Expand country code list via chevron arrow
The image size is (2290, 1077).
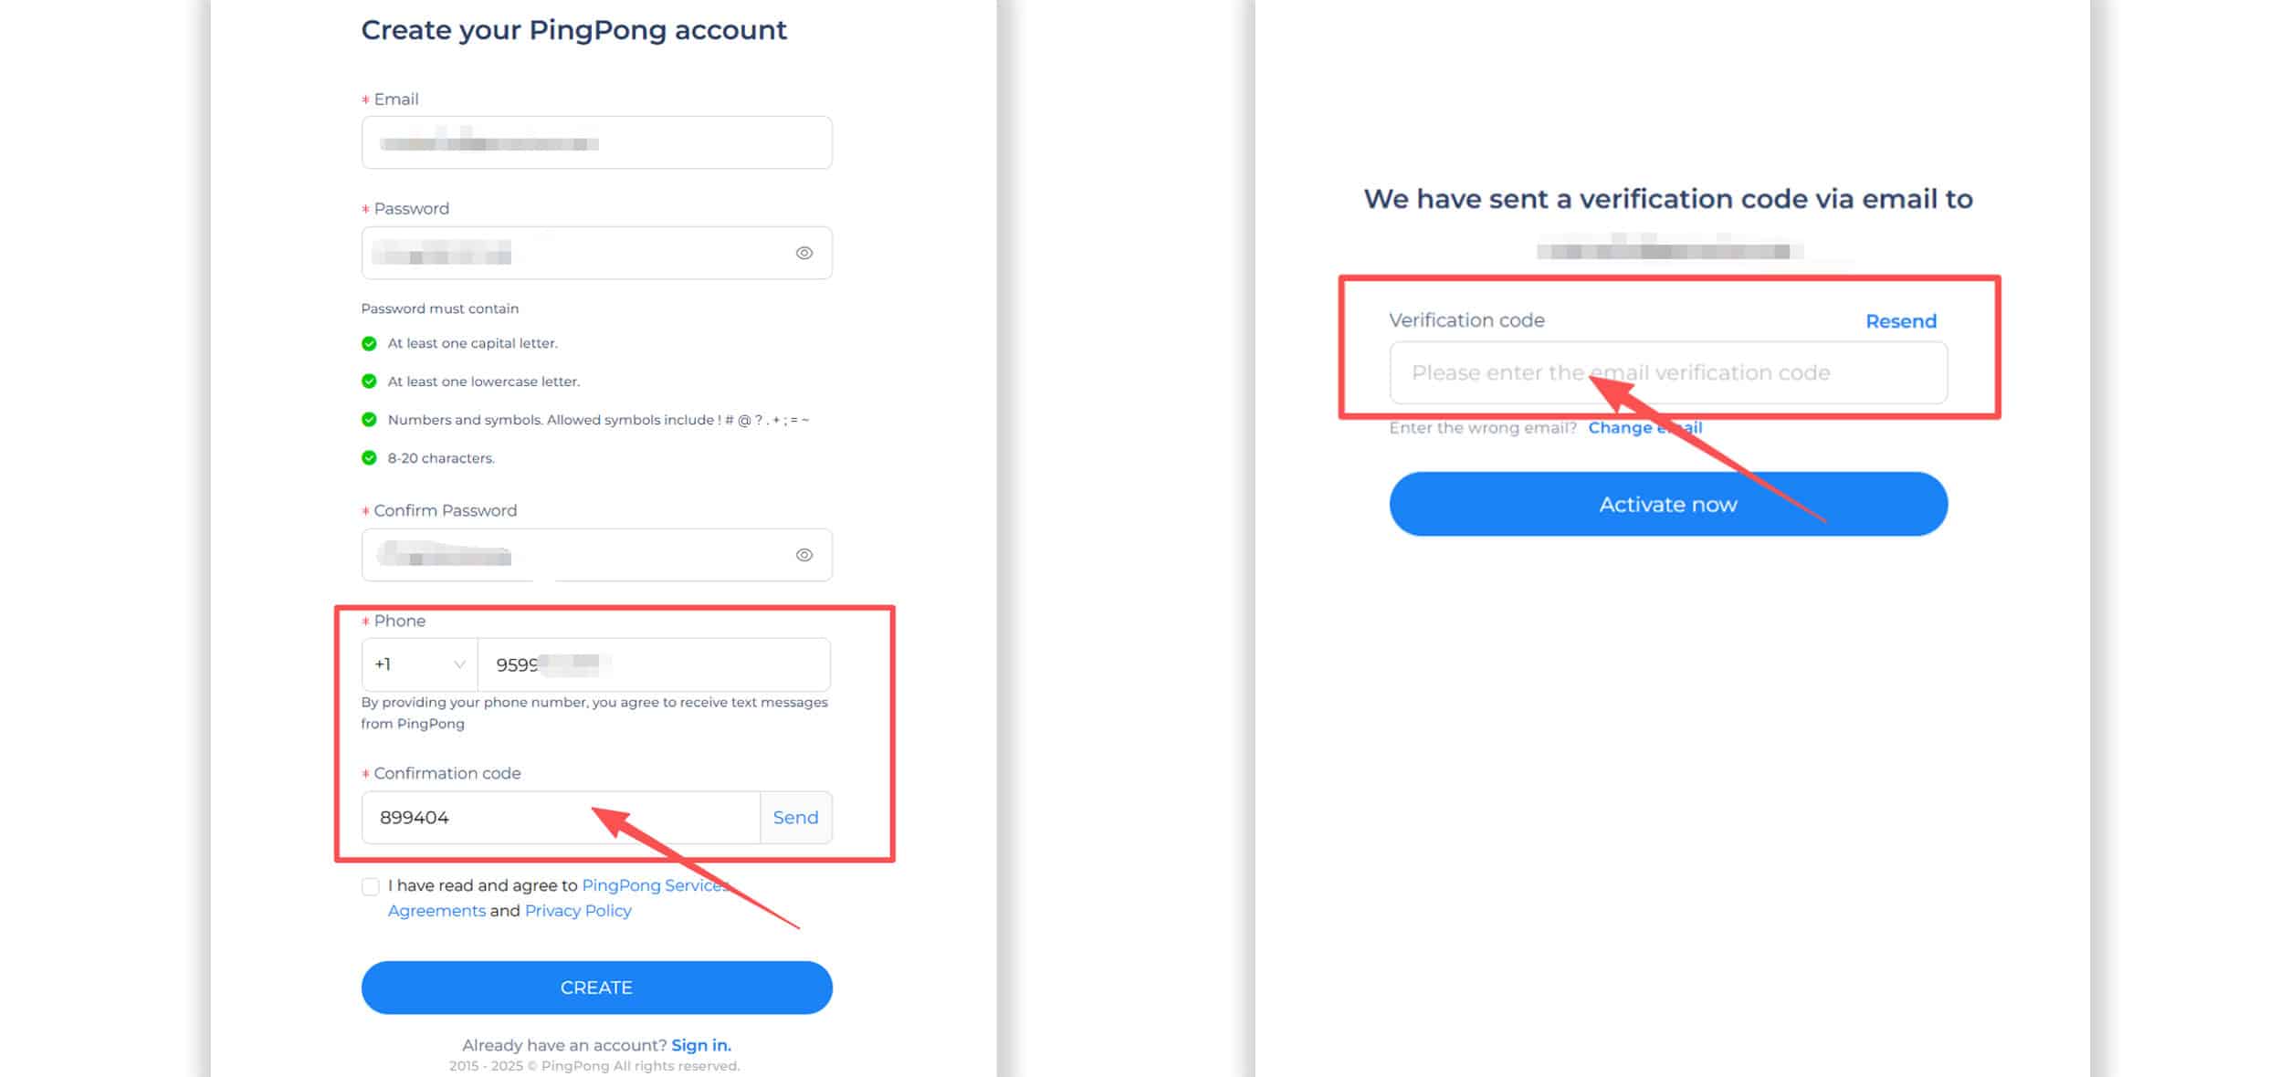click(459, 664)
